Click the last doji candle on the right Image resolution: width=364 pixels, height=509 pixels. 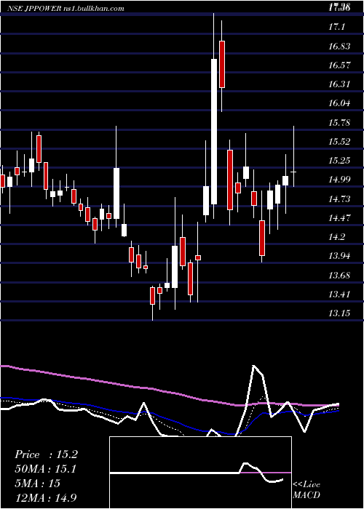[x=294, y=172]
